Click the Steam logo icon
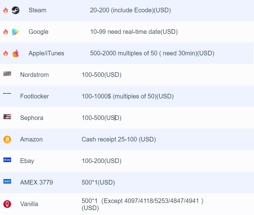 tap(16, 10)
